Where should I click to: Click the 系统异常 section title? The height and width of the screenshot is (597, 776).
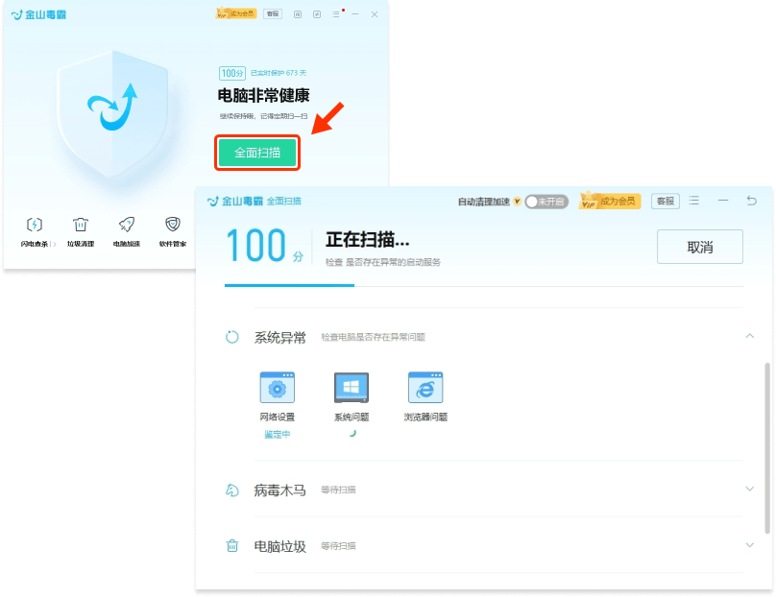280,337
